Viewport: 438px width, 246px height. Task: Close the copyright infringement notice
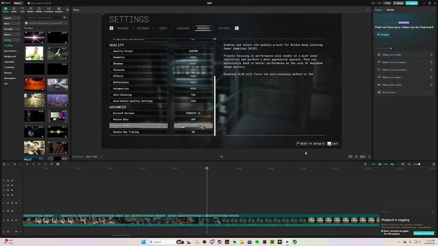tap(65, 23)
